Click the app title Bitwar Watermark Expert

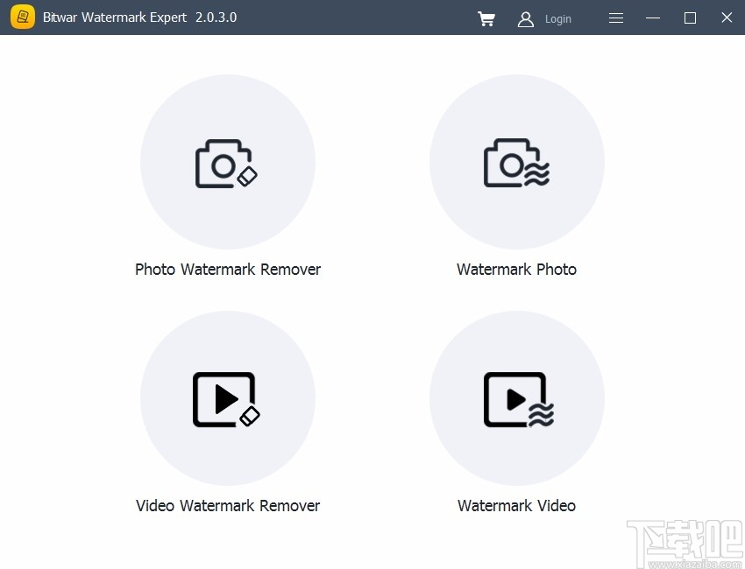(x=114, y=17)
